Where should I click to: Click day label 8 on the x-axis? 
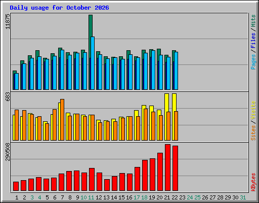click(70, 197)
